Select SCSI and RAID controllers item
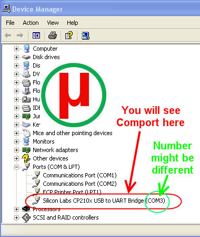The height and width of the screenshot is (237, 200). click(x=66, y=217)
